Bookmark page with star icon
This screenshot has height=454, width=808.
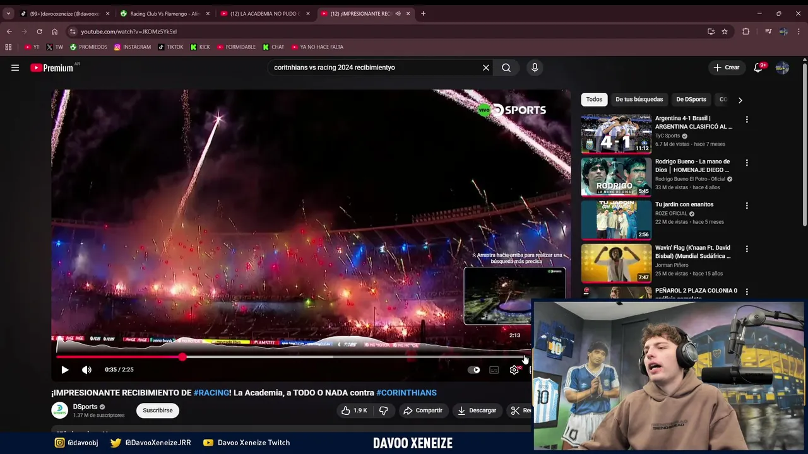pos(725,32)
